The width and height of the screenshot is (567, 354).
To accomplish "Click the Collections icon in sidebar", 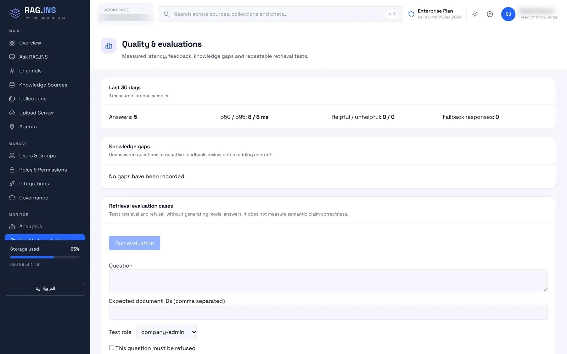I will [x=12, y=99].
